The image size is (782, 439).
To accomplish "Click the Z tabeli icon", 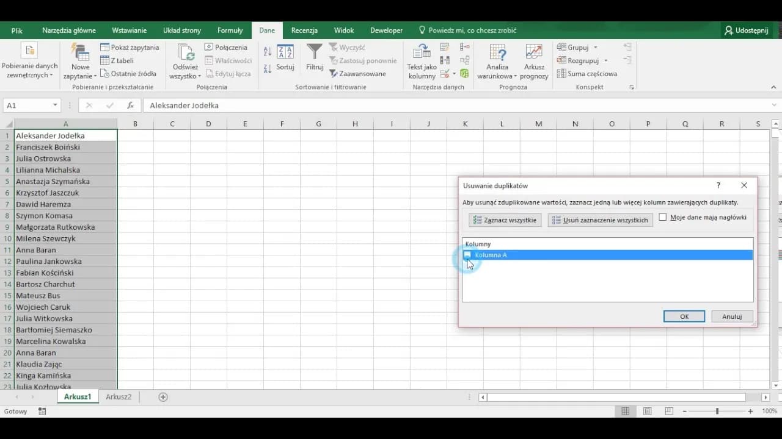I will 105,60.
